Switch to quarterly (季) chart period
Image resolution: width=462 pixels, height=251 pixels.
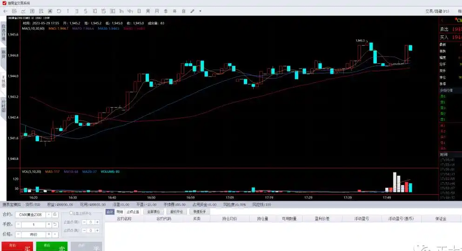[x=166, y=11]
